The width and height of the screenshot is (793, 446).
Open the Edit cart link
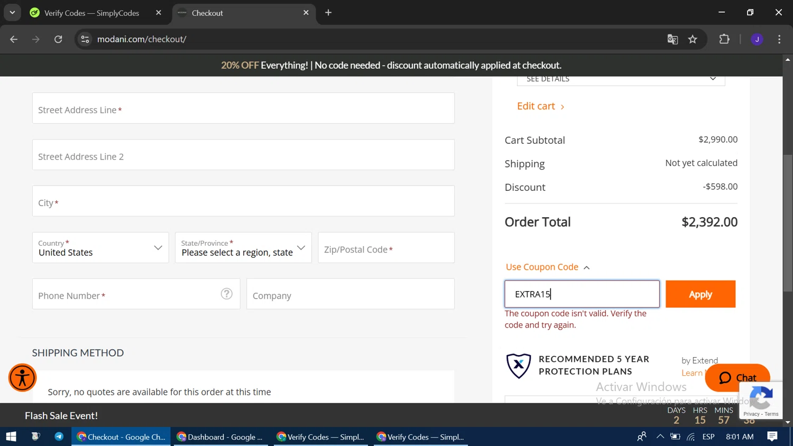(x=540, y=106)
